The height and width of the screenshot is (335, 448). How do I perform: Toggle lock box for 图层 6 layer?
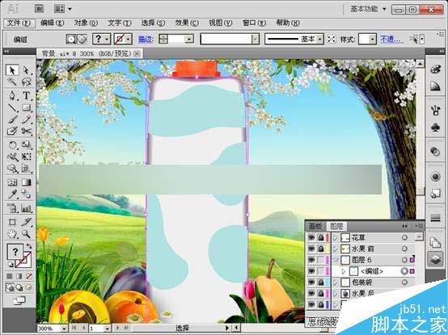click(321, 260)
